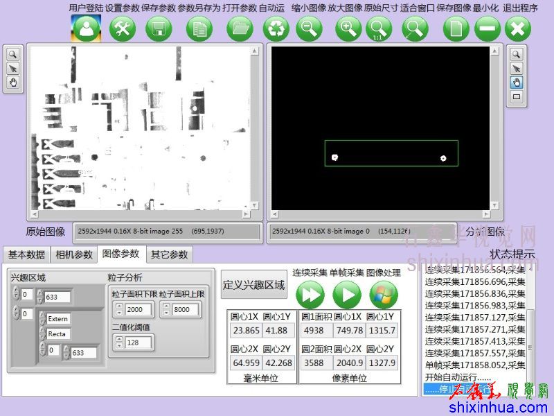Select hand pan tool in analysis image palette
The image size is (554, 416).
pyautogui.click(x=517, y=83)
